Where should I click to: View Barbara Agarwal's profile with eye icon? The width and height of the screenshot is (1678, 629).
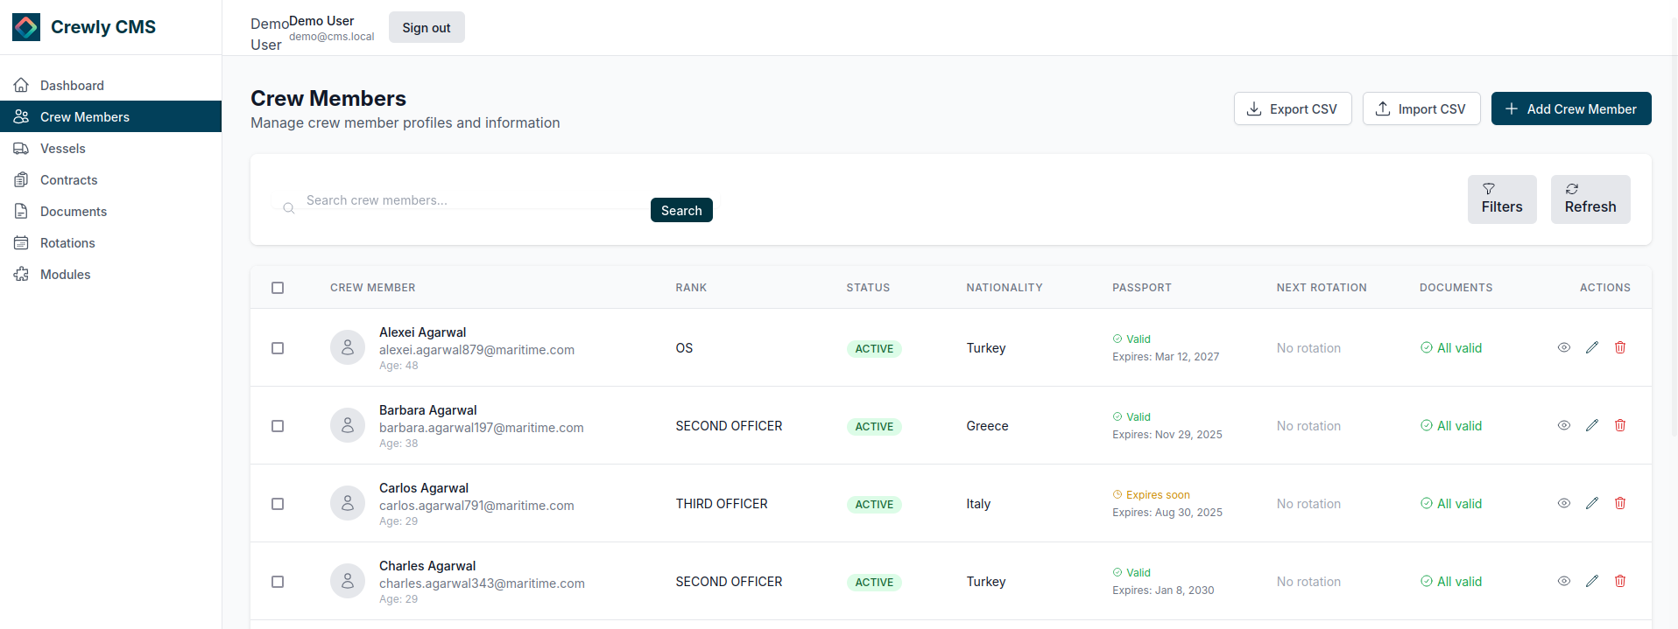tap(1564, 425)
